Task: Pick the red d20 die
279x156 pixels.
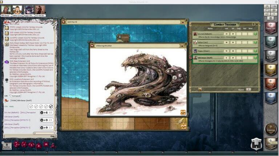Action: point(17,144)
